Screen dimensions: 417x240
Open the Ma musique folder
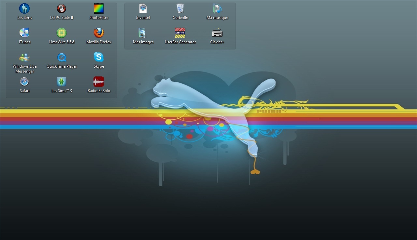point(217,8)
